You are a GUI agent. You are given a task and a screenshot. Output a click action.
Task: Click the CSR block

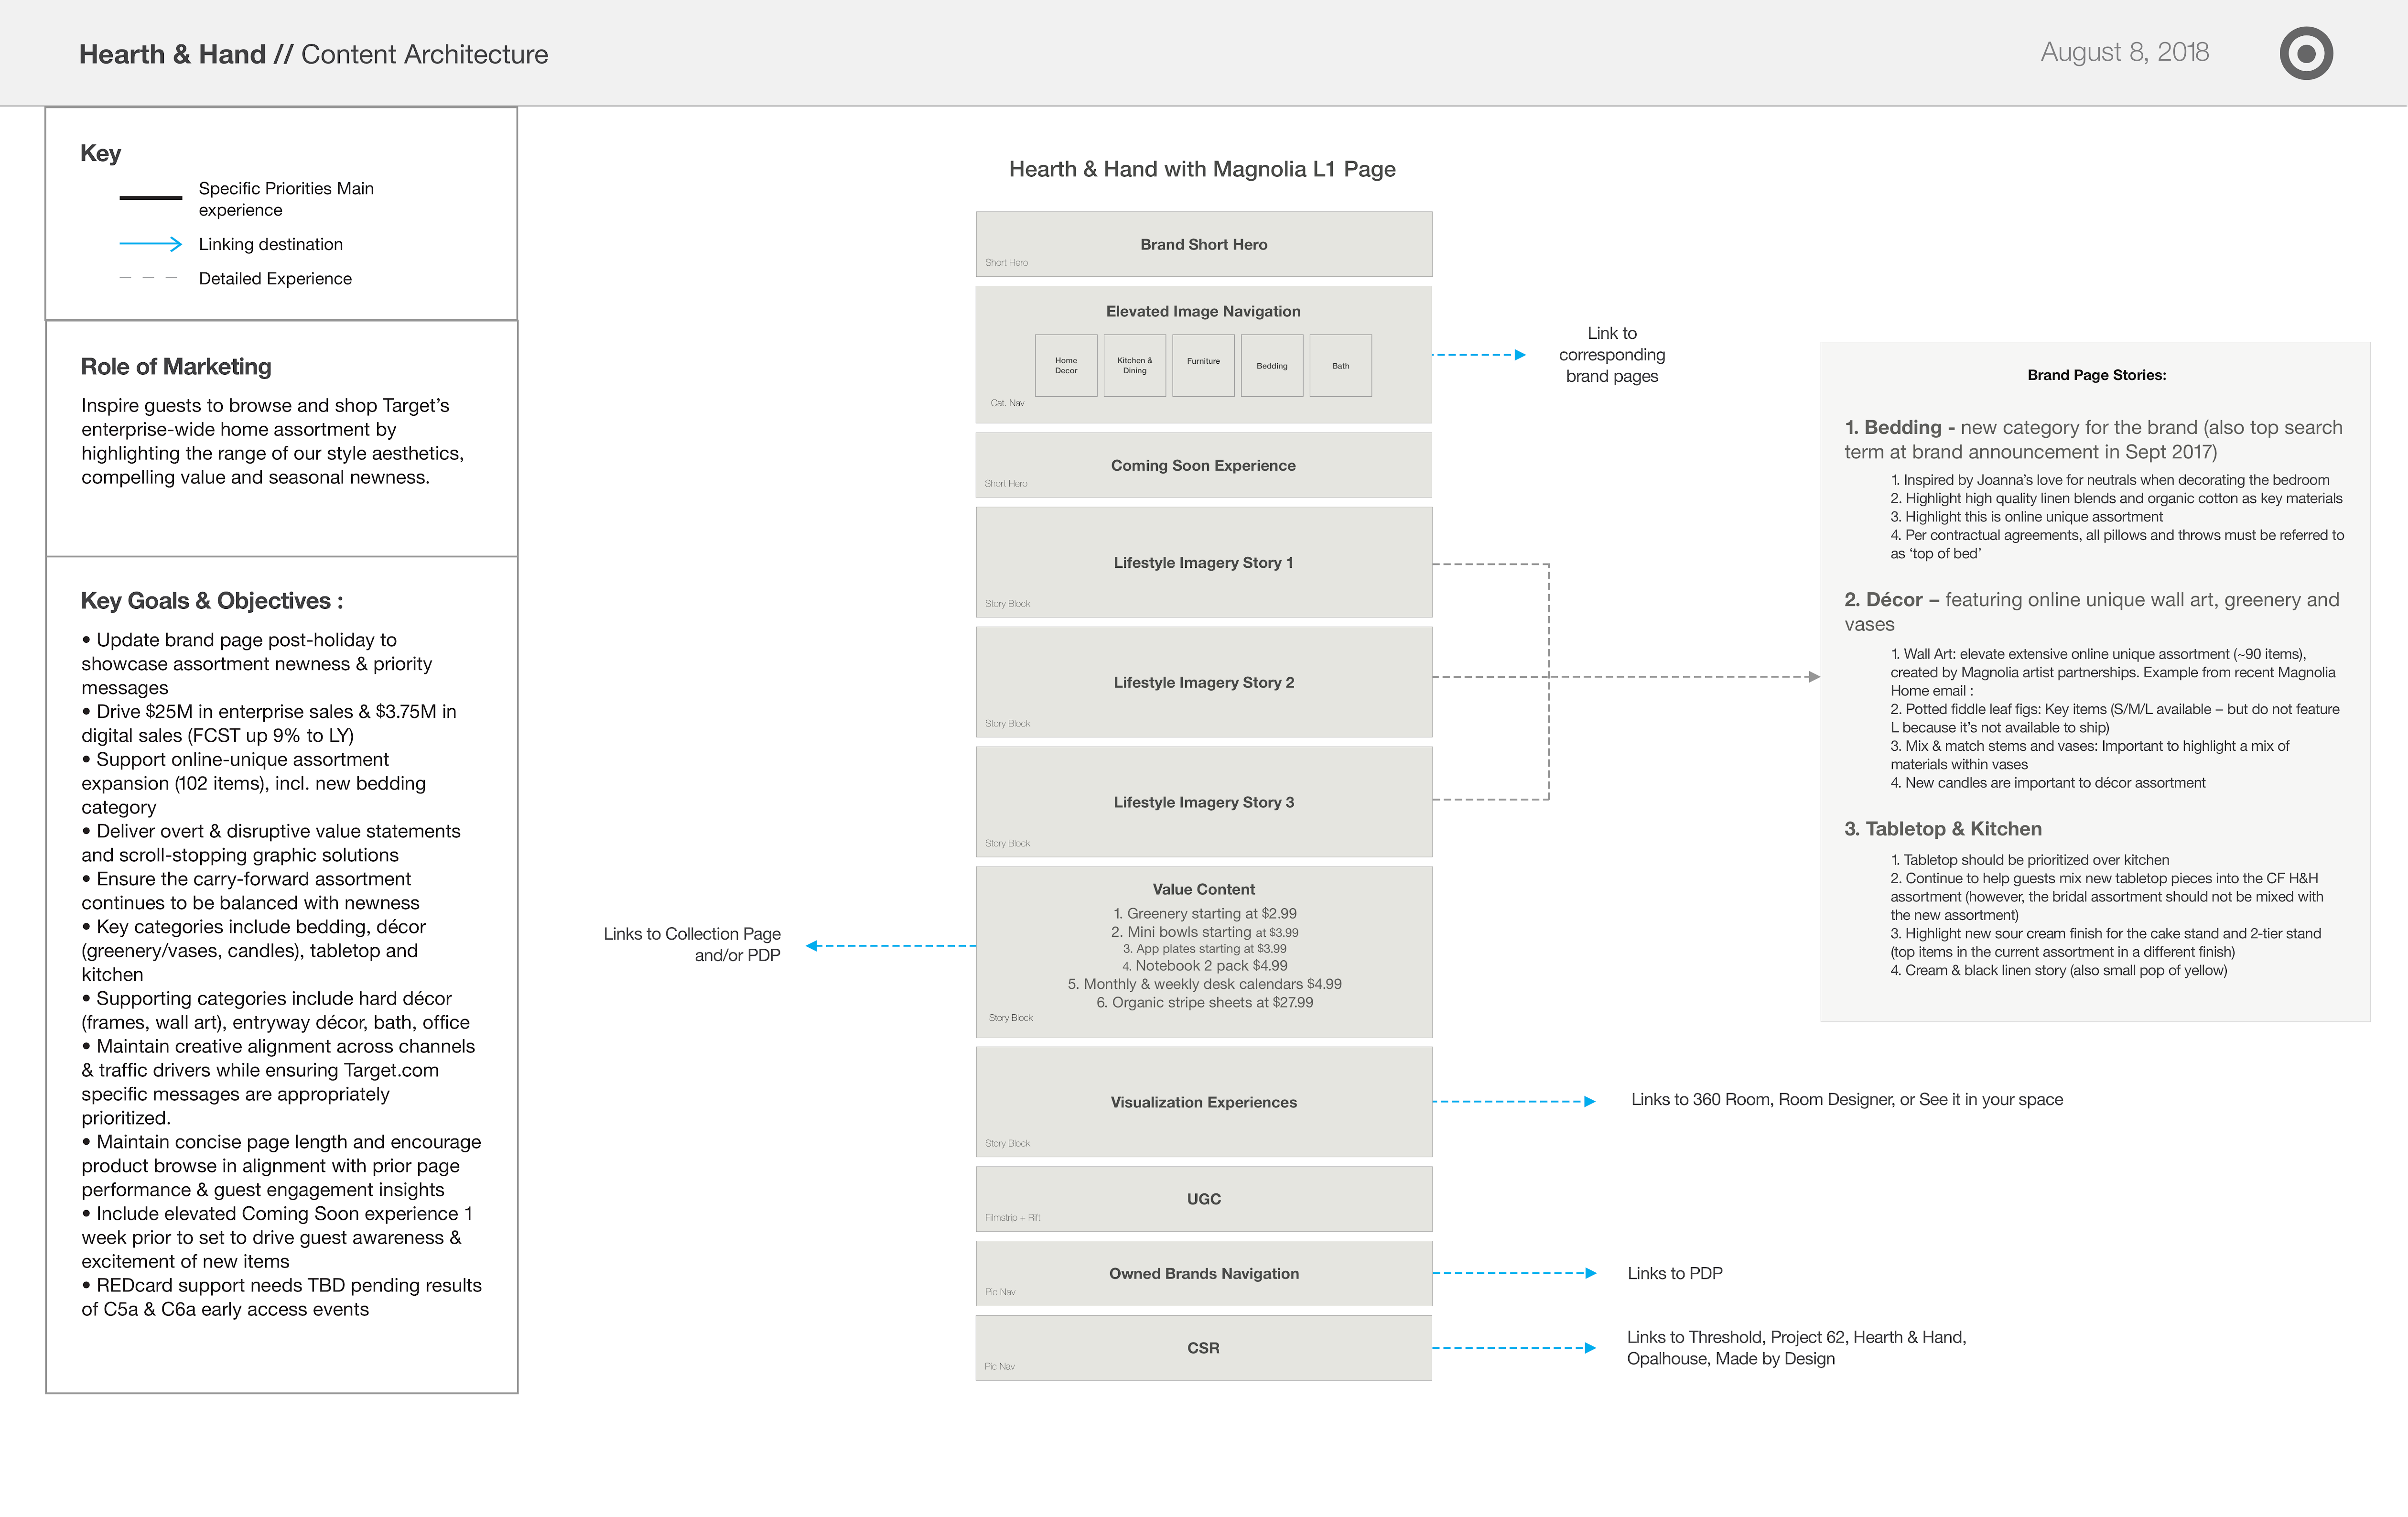click(x=1204, y=1348)
